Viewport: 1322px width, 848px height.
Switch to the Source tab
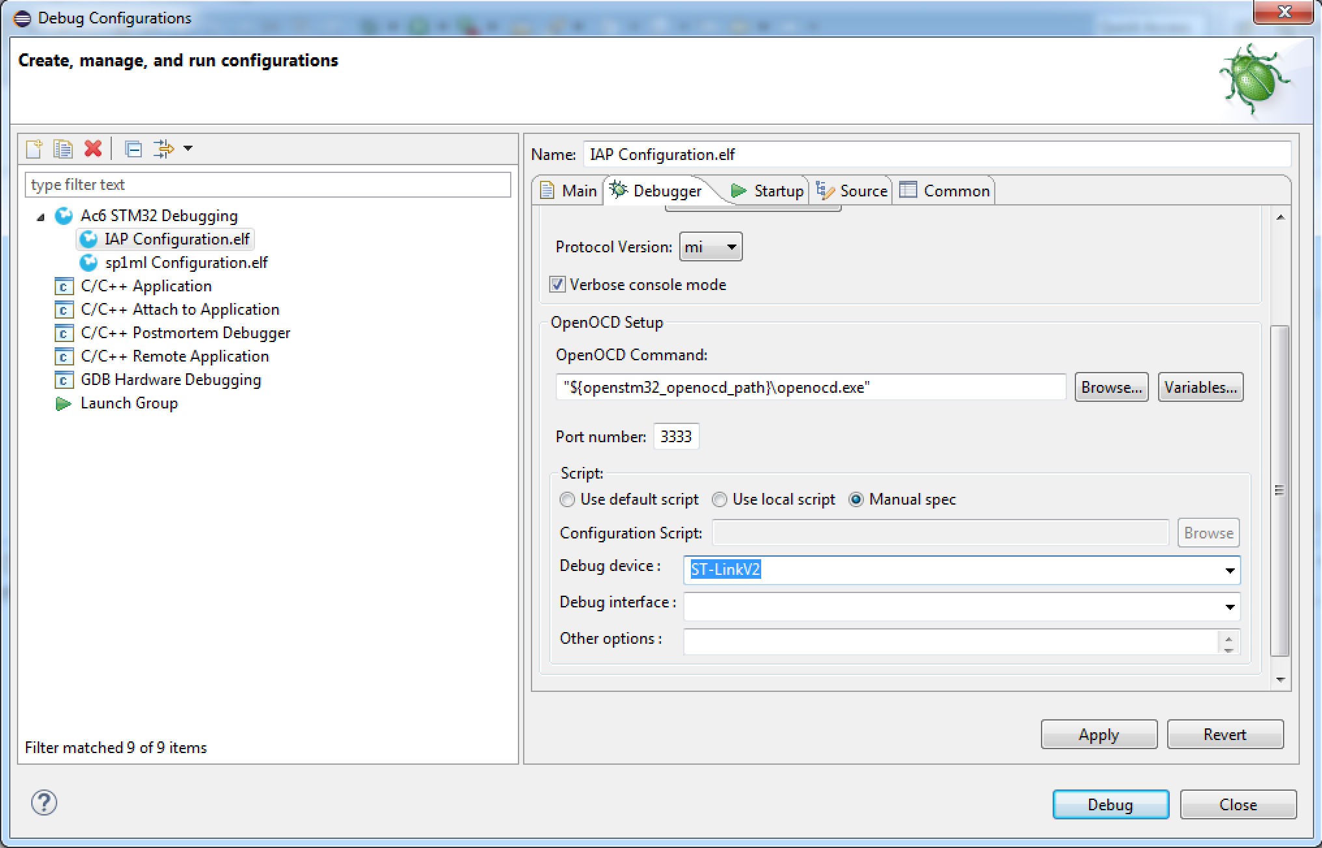[x=852, y=191]
